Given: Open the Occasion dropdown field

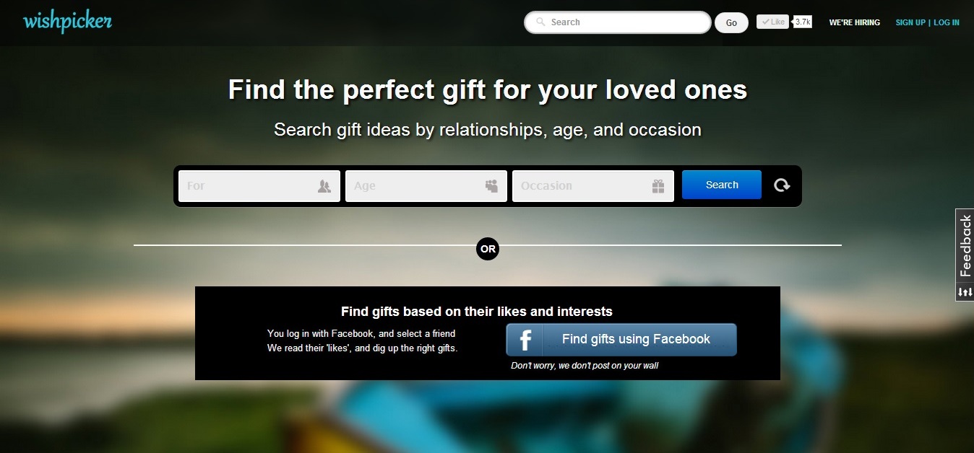Looking at the screenshot, I should [593, 186].
